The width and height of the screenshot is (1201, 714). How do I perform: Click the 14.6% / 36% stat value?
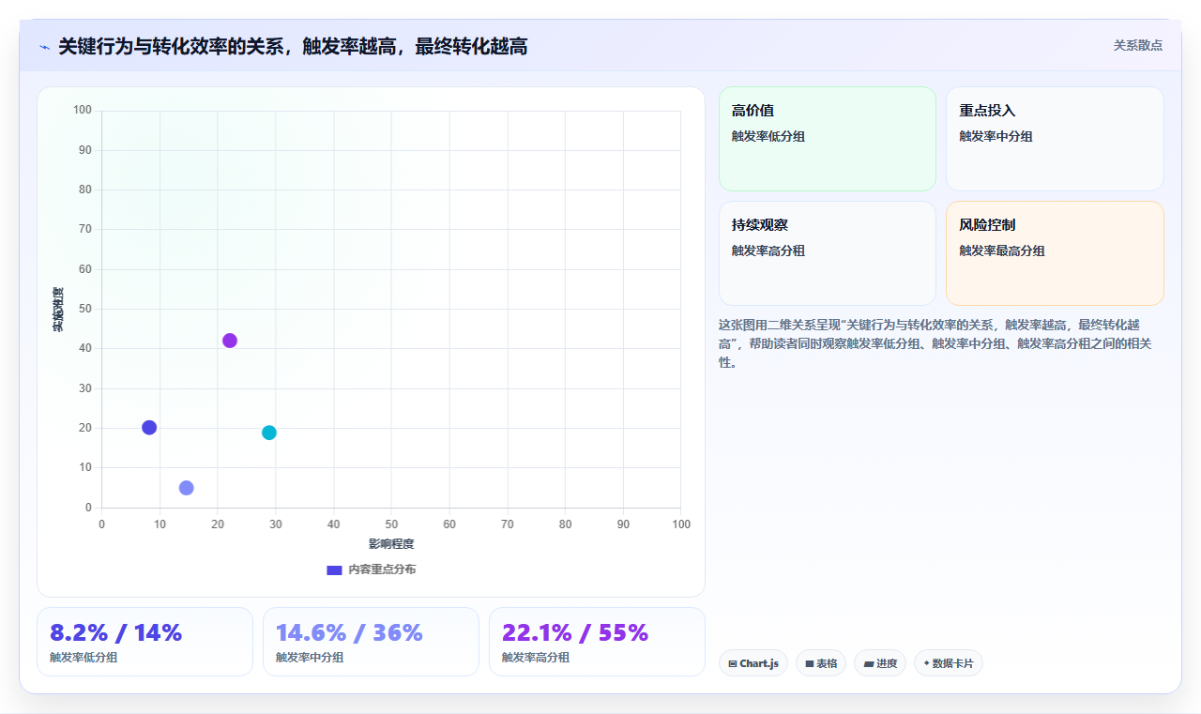pos(349,632)
